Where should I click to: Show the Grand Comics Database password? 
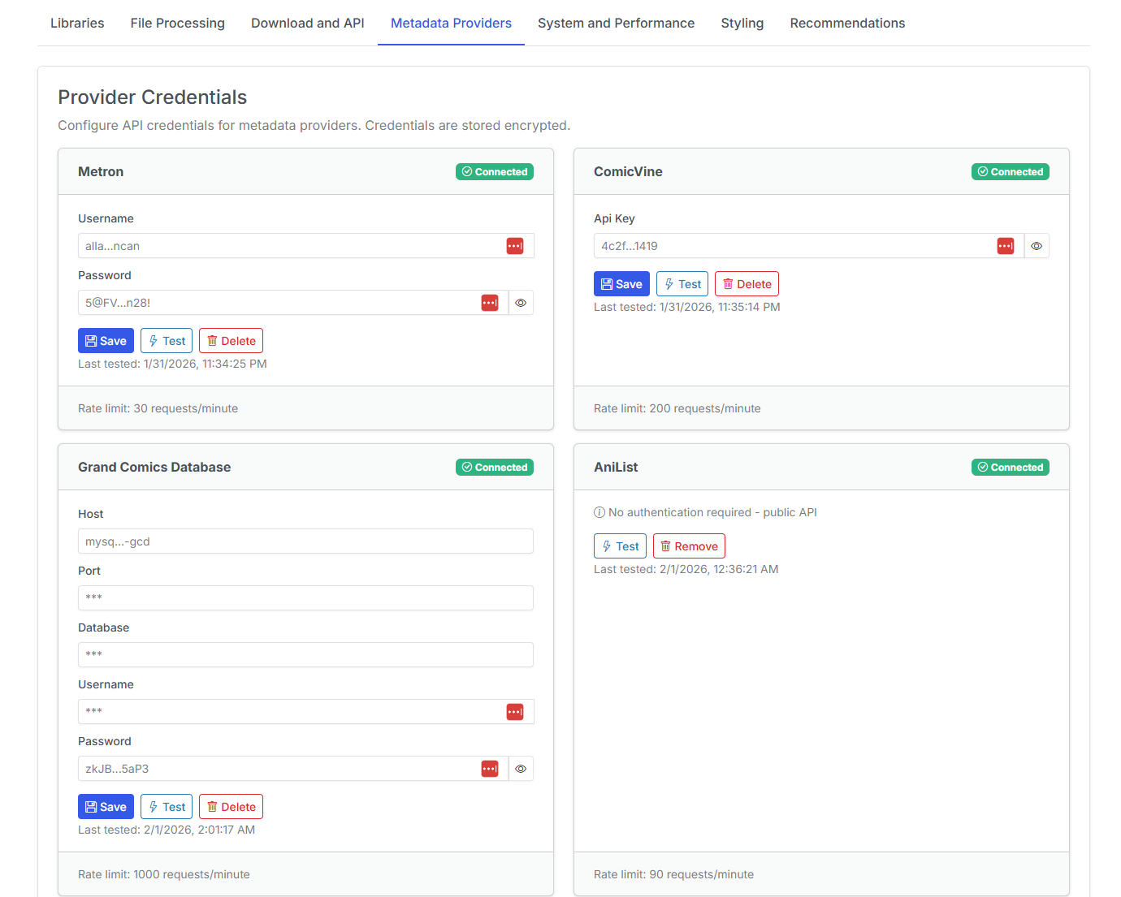(x=521, y=768)
